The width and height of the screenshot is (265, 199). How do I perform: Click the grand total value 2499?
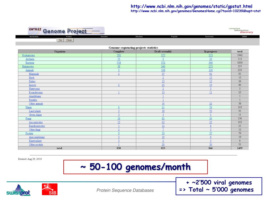pyautogui.click(x=240, y=148)
